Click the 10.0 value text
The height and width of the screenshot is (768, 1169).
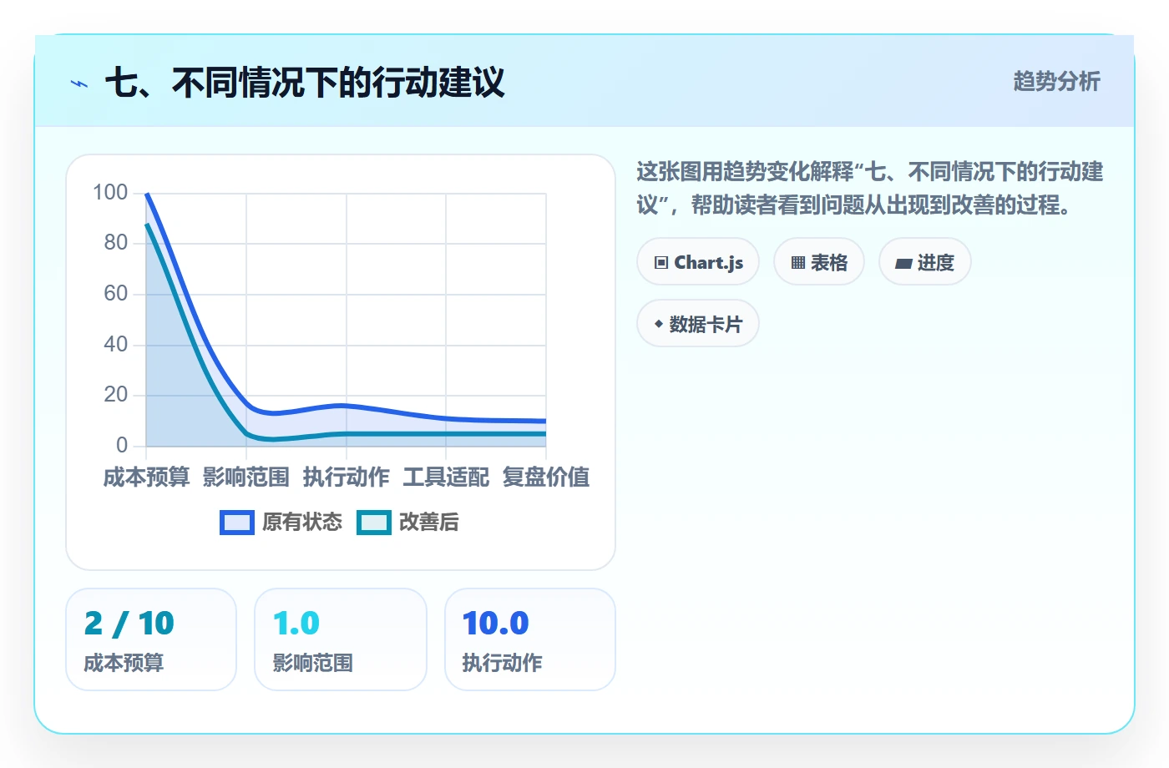pos(496,624)
